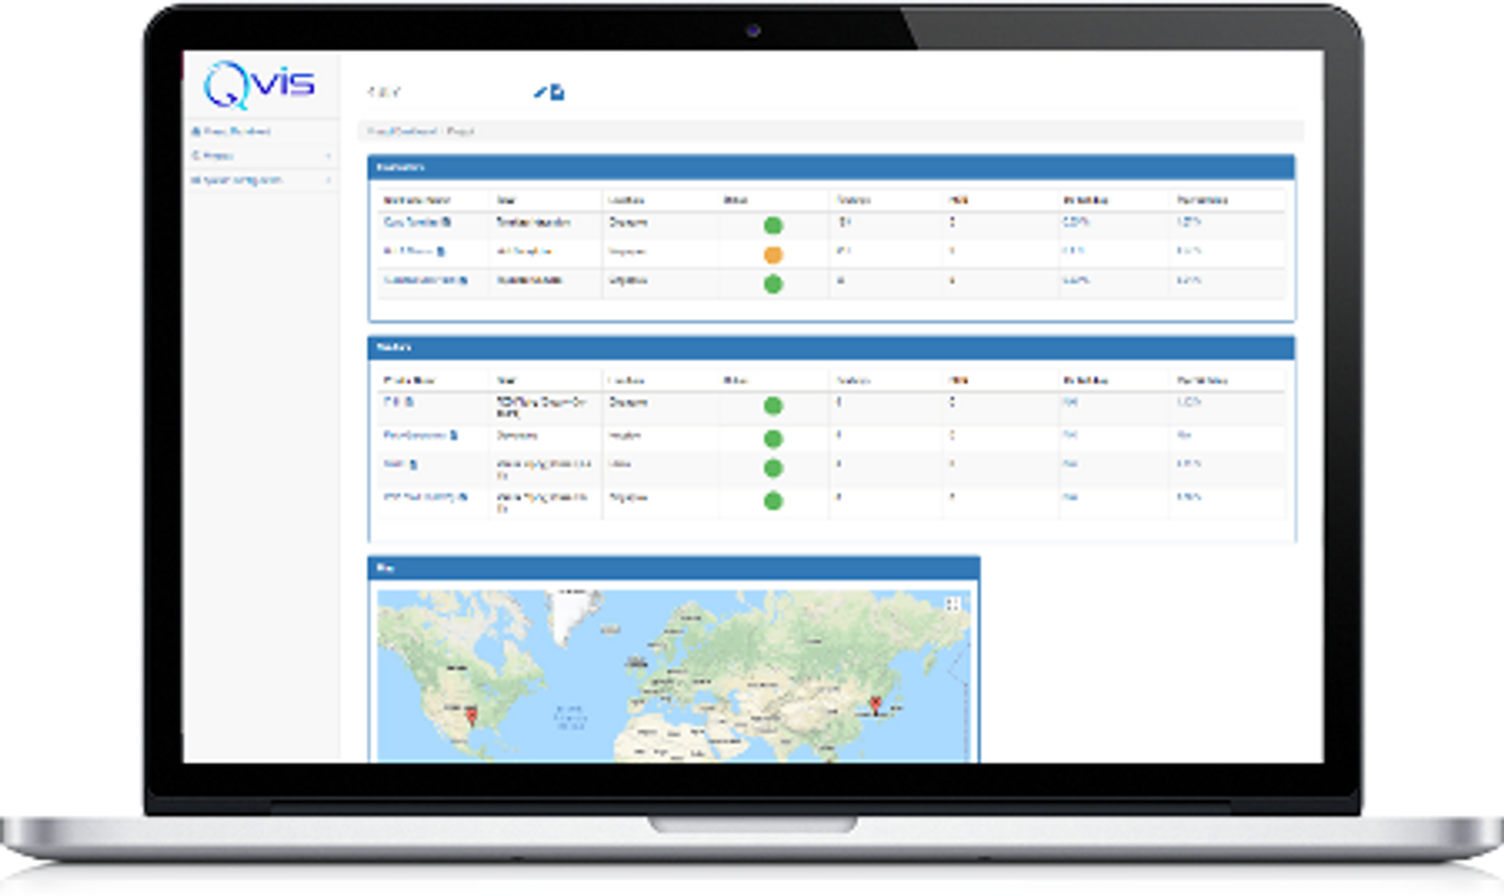Click the red map marker in North America
The image size is (1504, 896).
click(x=472, y=714)
